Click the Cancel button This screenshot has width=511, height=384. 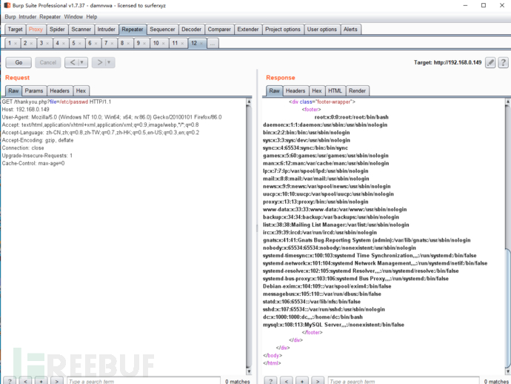click(x=48, y=62)
